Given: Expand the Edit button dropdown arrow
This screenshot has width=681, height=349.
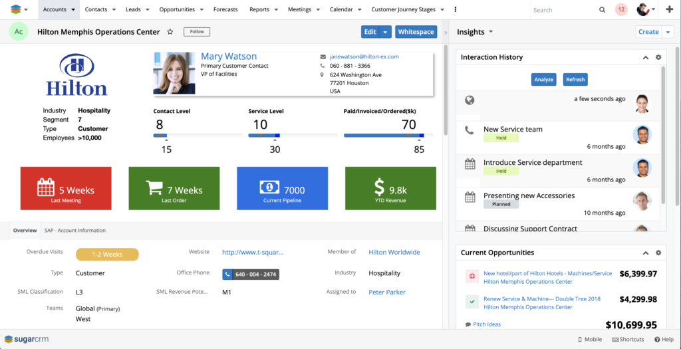Looking at the screenshot, I should (385, 32).
